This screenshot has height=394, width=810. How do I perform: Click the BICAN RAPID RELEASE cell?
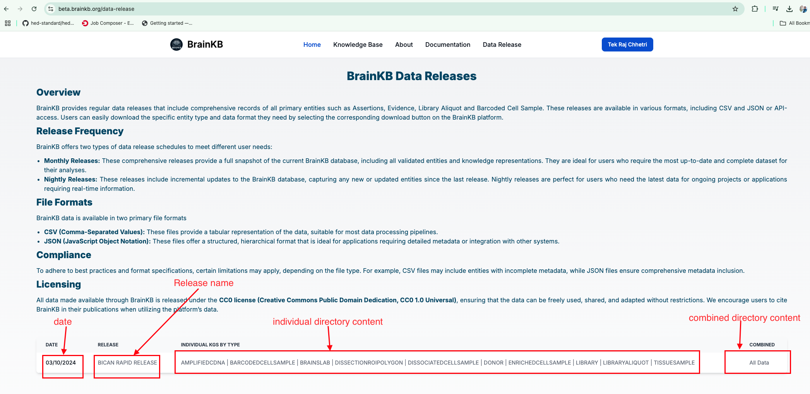[x=127, y=363]
